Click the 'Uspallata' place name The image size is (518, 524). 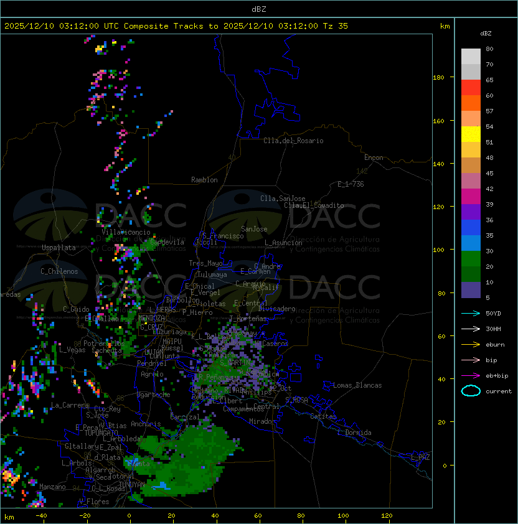(x=59, y=248)
